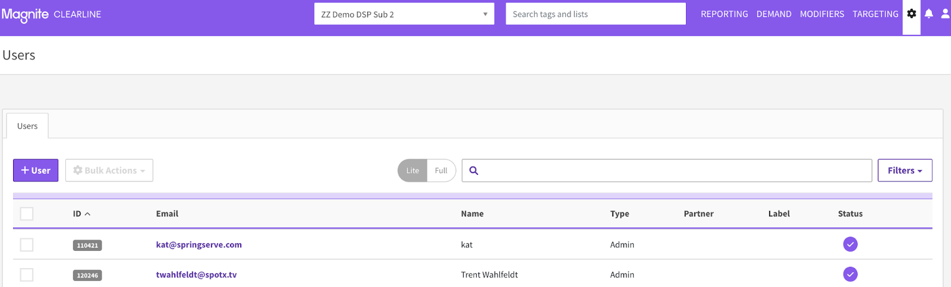Open the notifications bell

click(928, 14)
